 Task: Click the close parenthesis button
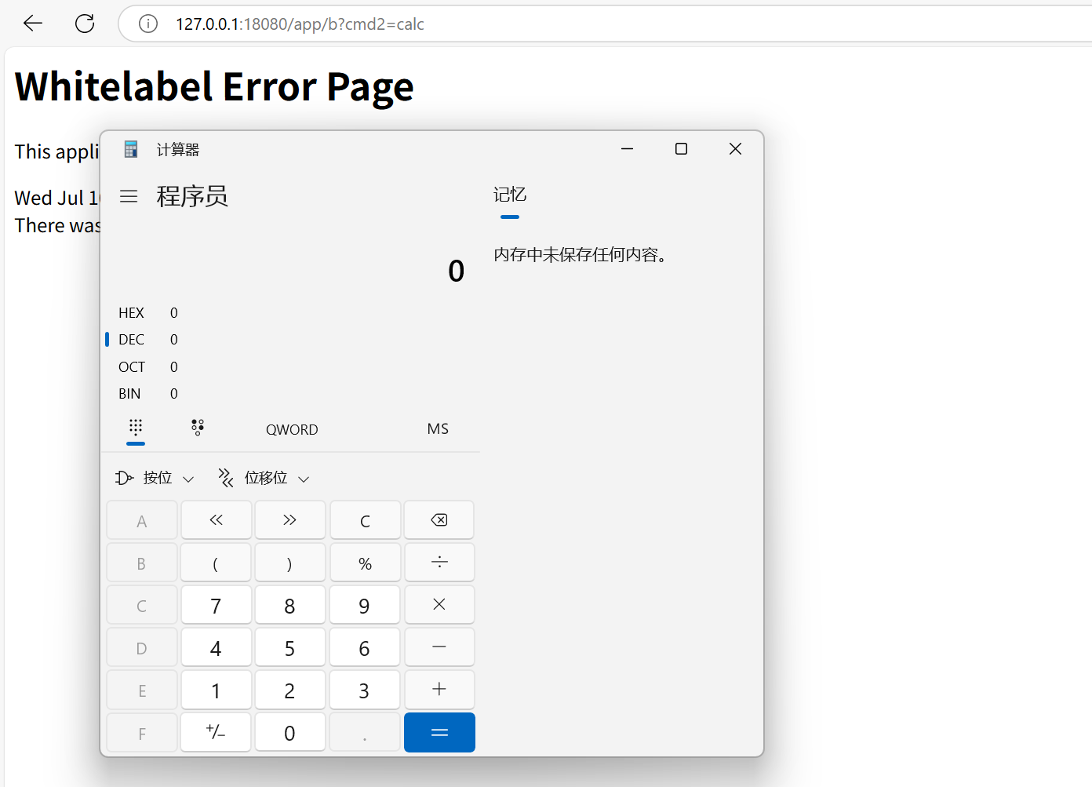(x=290, y=563)
